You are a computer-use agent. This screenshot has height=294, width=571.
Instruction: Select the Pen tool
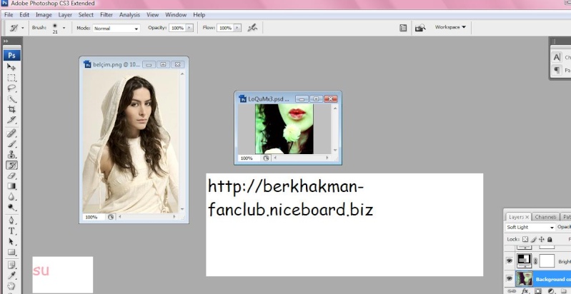11,220
